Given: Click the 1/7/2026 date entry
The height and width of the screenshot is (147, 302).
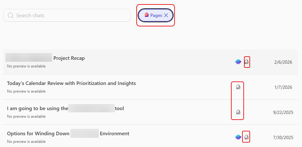Looking at the screenshot, I should point(283,87).
